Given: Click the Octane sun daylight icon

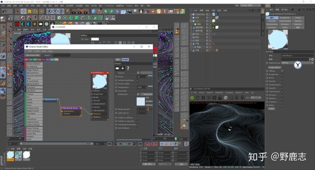Looking at the screenshot, I should coord(35,24).
